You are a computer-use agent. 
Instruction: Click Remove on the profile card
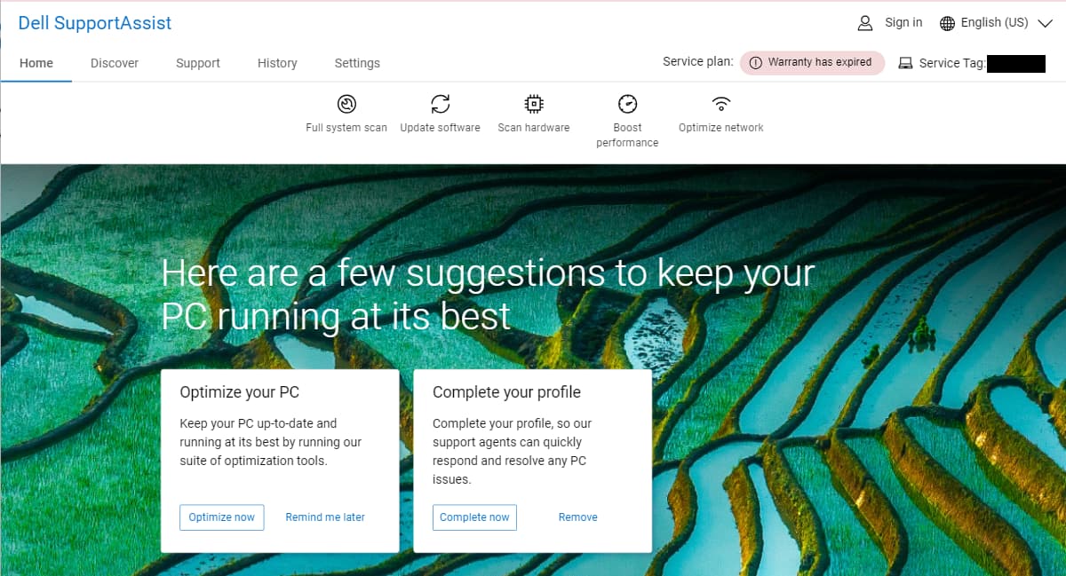(x=577, y=517)
